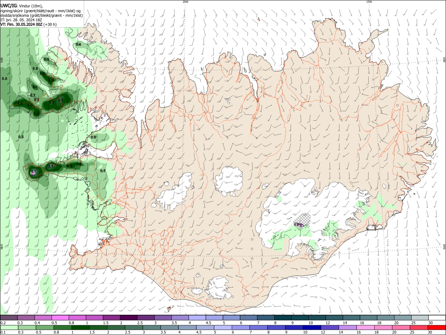Click the '0.1' label in bottom legend row
This screenshot has width=446, height=335.
click(3, 333)
